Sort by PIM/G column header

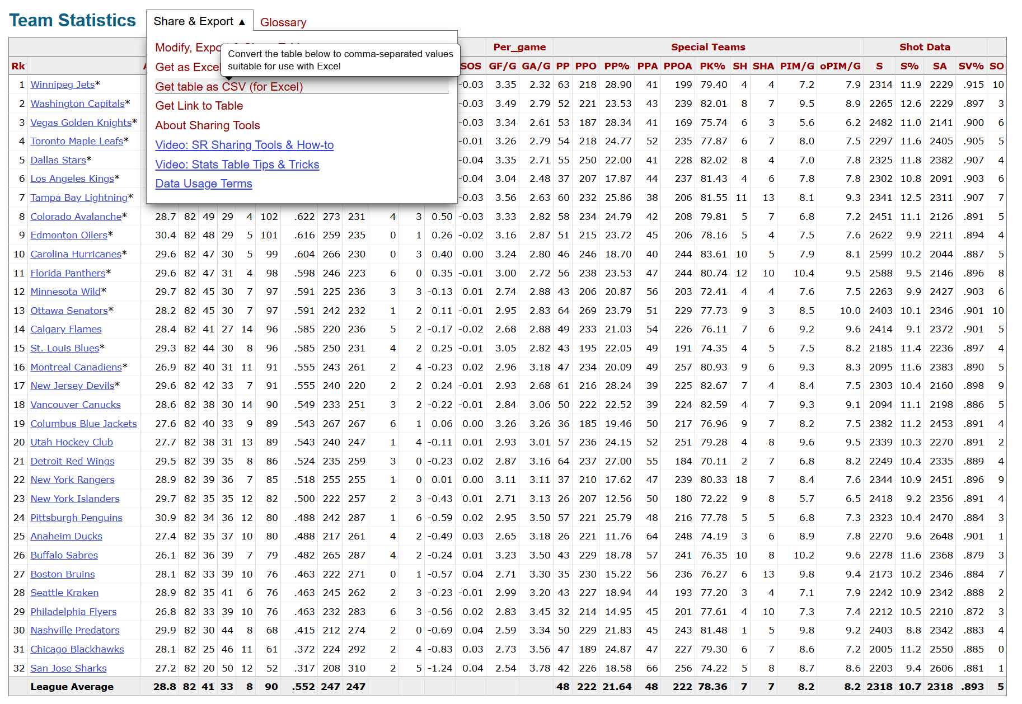coord(797,66)
